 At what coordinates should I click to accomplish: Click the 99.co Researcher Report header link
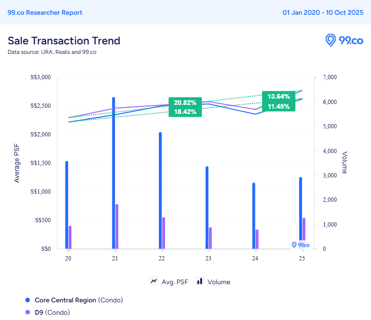[x=45, y=12]
